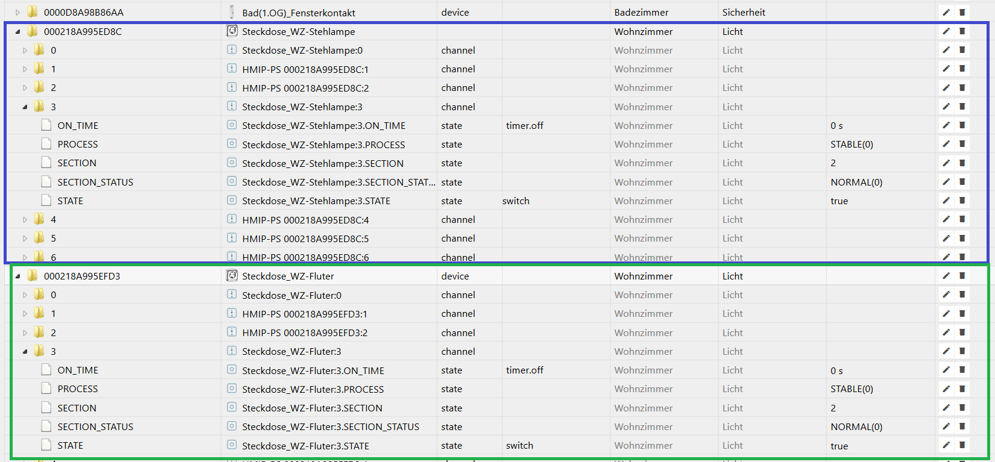
Task: Edit channel HMIP-PS 000218A995EFD3:2 via pencil icon
Action: 946,332
